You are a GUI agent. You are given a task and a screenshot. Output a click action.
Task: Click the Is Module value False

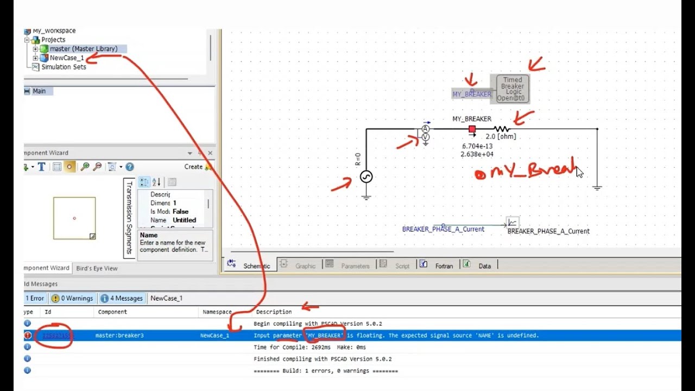click(x=180, y=211)
